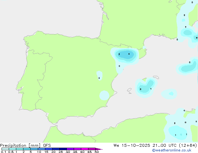Click the '3' value next to the Pyrenees '4'
198x153 pixels.
[x=119, y=54]
